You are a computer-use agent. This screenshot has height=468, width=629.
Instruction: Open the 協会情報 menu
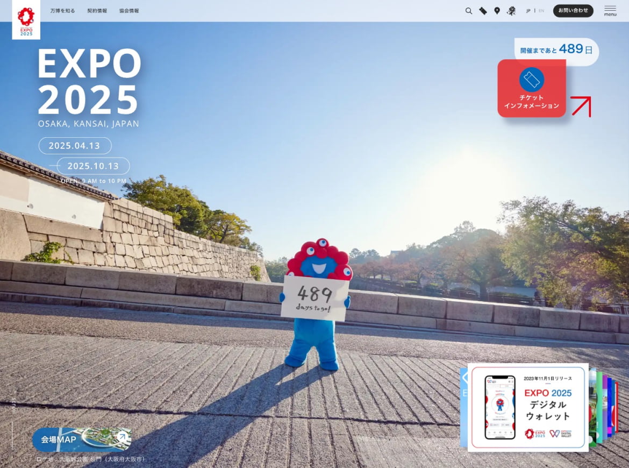(x=129, y=11)
